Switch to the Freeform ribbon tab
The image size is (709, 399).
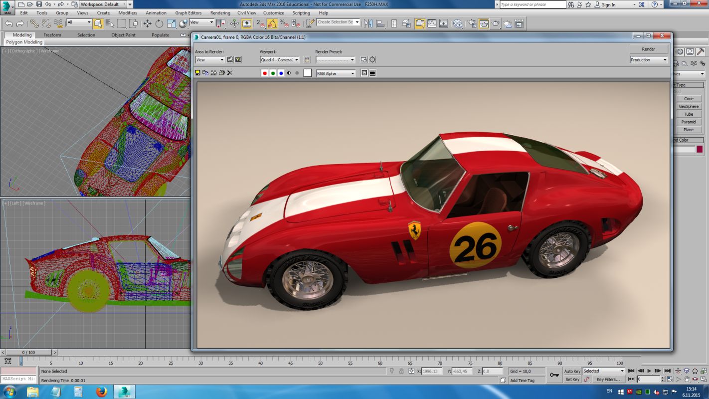tap(52, 35)
